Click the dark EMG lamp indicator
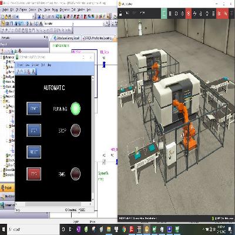The image size is (235, 235). tap(75, 174)
